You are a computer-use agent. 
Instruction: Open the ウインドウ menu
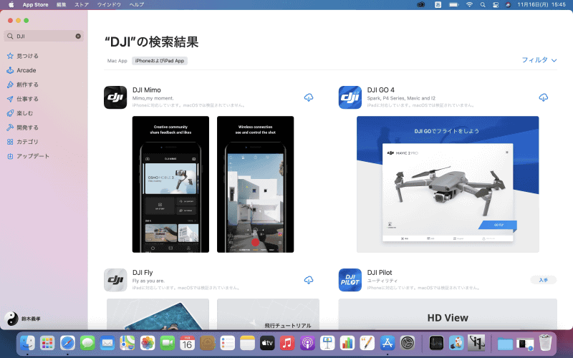point(109,5)
